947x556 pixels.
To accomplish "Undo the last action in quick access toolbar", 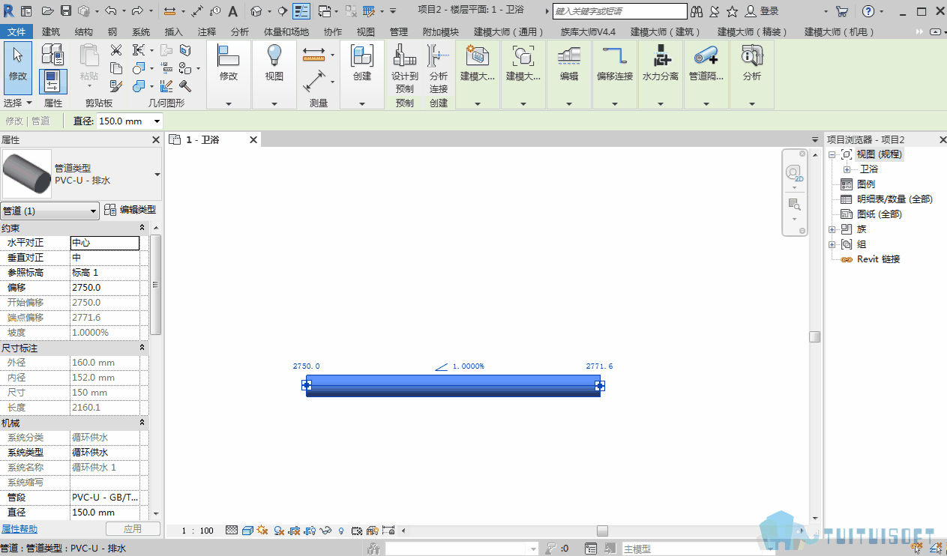I will point(110,11).
